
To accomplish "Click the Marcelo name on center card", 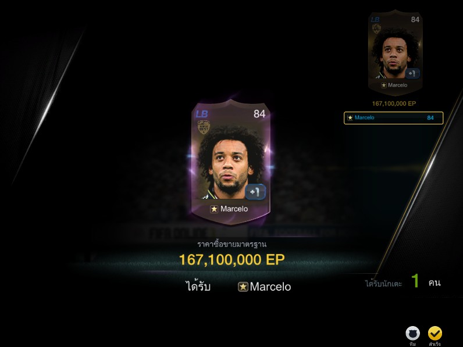I will pos(234,209).
